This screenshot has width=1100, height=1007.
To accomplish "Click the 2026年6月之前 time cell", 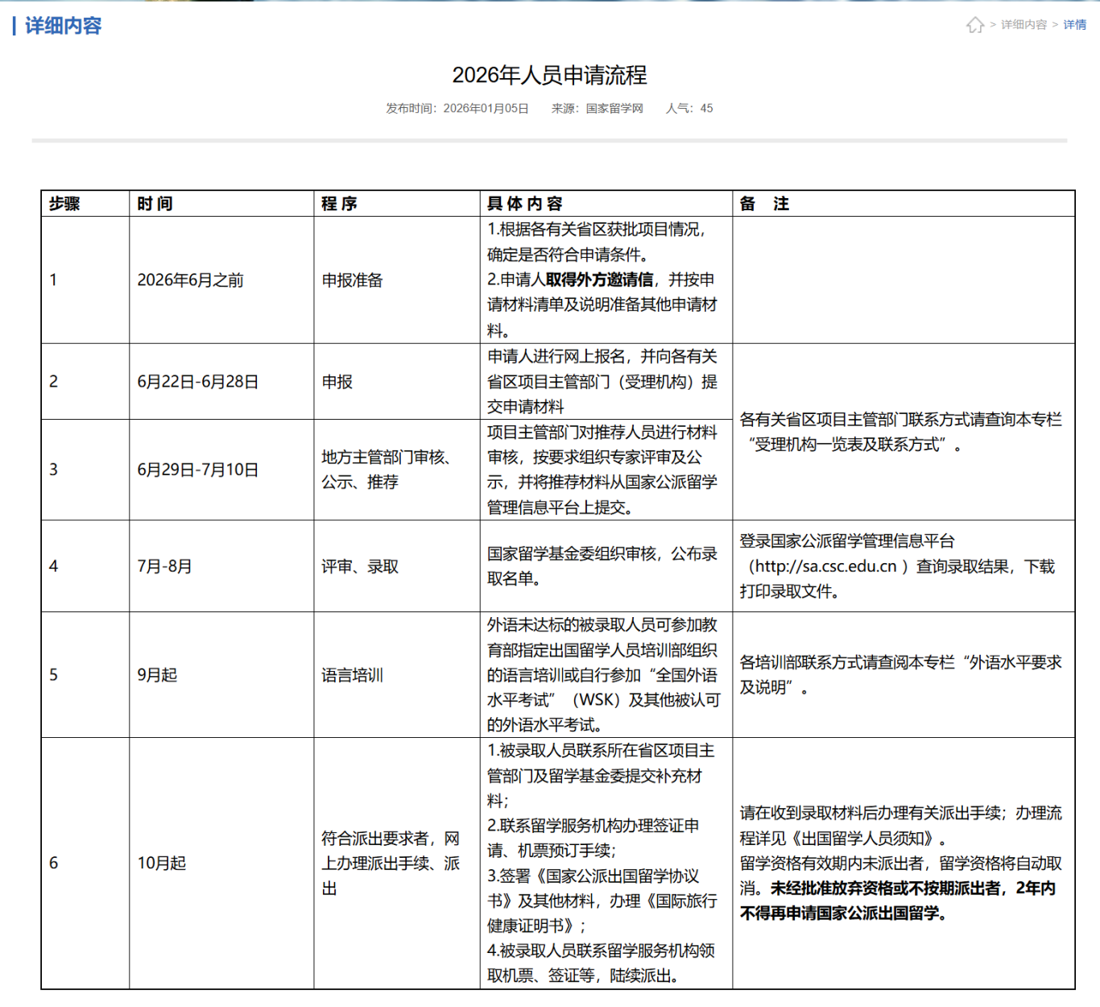I will 190,280.
